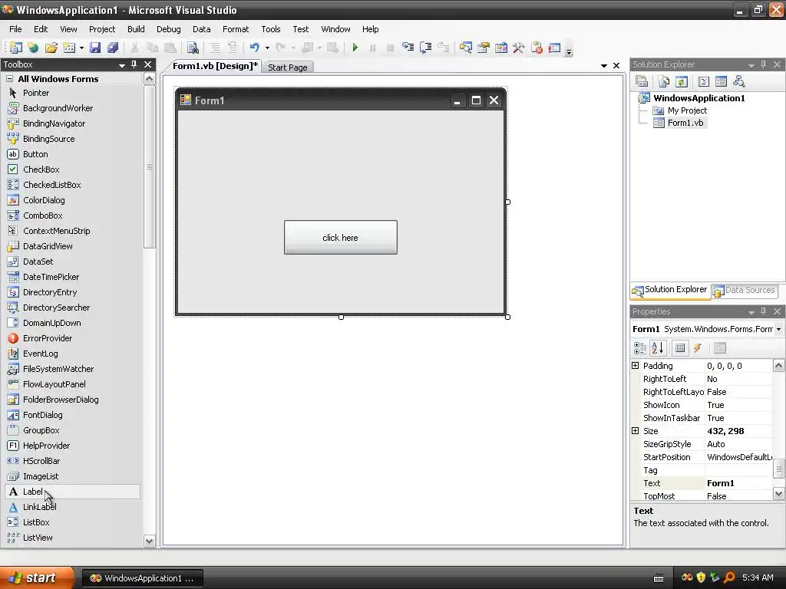
Task: Toggle Alphabetical sort in Properties panel
Action: 658,347
